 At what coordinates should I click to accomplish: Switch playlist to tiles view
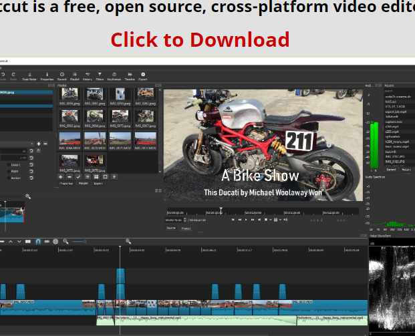(96, 177)
